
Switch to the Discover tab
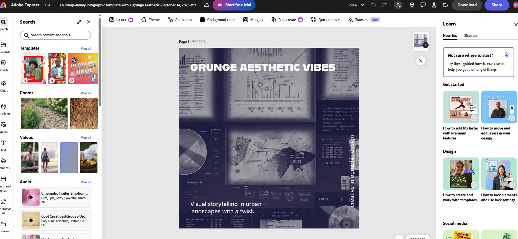click(470, 35)
